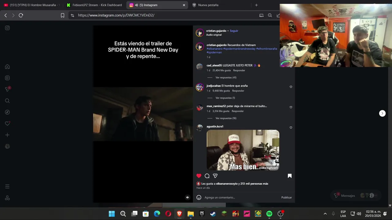The image size is (392, 220).
Task: Click the Publicar button
Action: (287, 197)
